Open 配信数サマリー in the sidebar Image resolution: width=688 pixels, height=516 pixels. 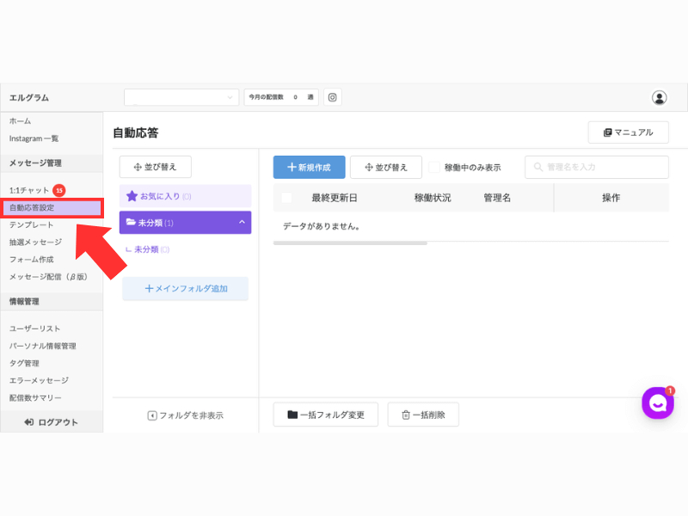click(x=35, y=398)
